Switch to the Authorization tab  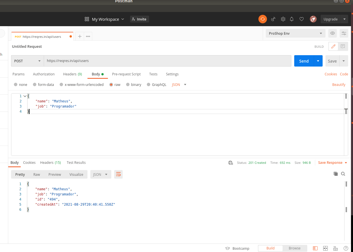coord(44,74)
